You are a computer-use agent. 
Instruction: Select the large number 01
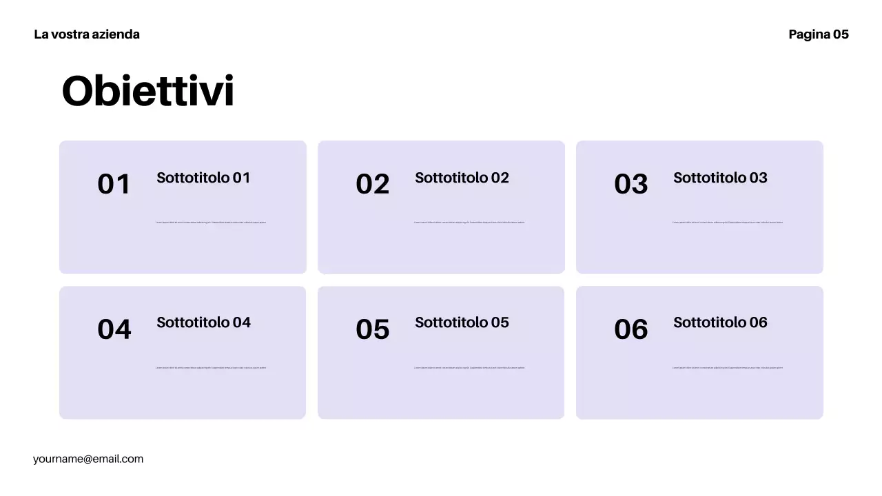pos(114,185)
